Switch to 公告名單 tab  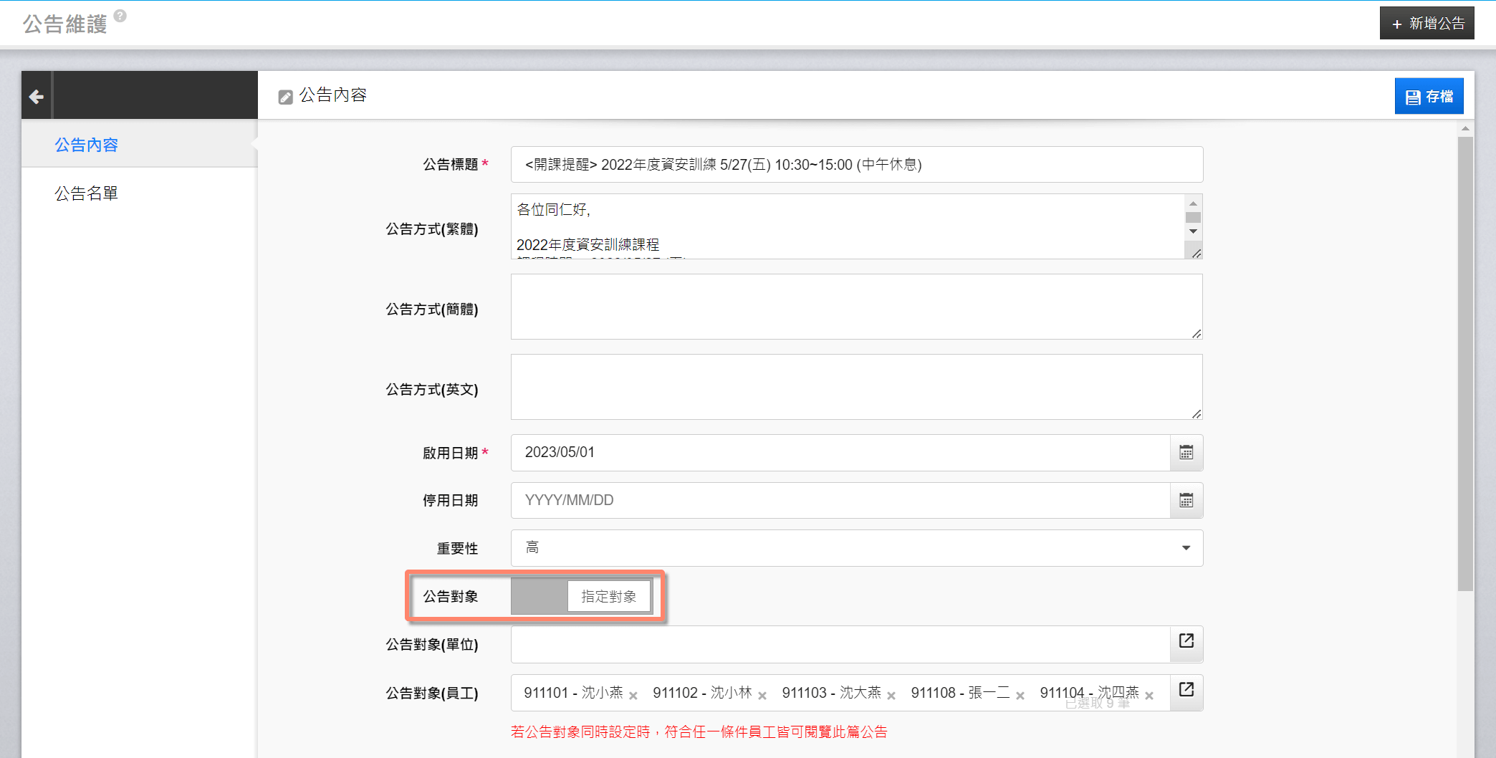point(86,193)
